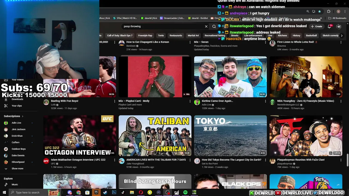Screen dimensions: 349x196
Task: Open Jimi Jackson subscription channel
Action: click(x=18, y=129)
